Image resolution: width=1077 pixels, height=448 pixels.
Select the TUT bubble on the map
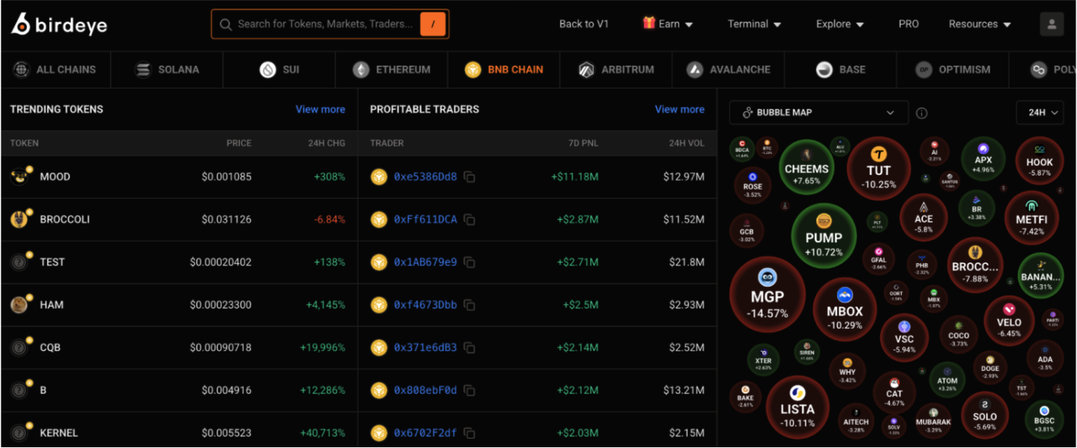879,169
